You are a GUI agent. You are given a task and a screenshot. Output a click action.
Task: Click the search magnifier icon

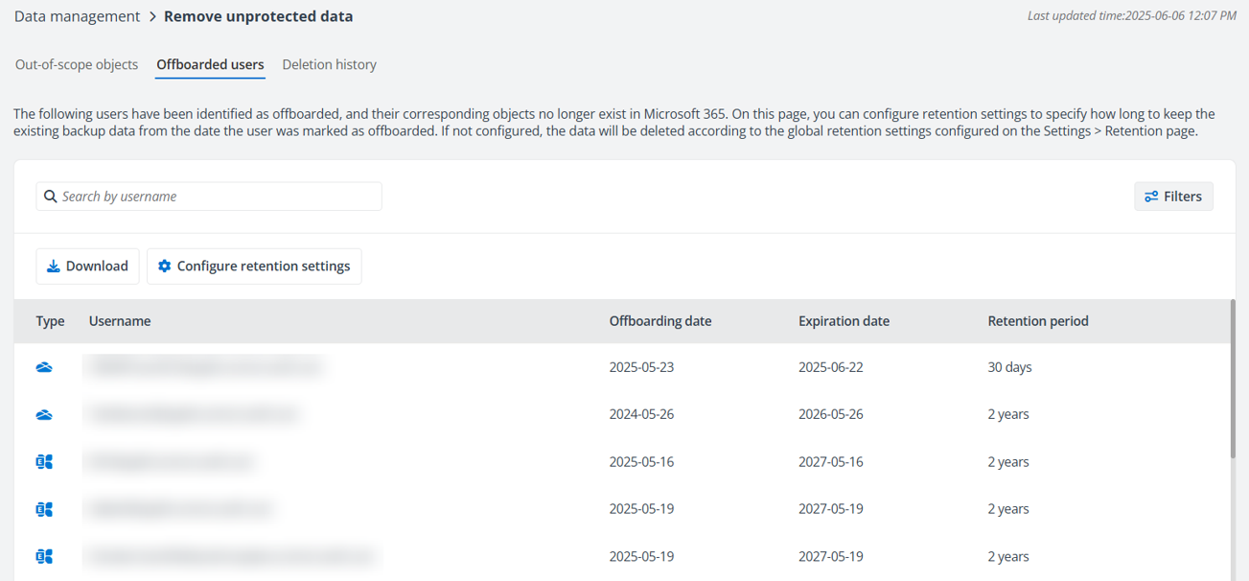click(x=50, y=196)
